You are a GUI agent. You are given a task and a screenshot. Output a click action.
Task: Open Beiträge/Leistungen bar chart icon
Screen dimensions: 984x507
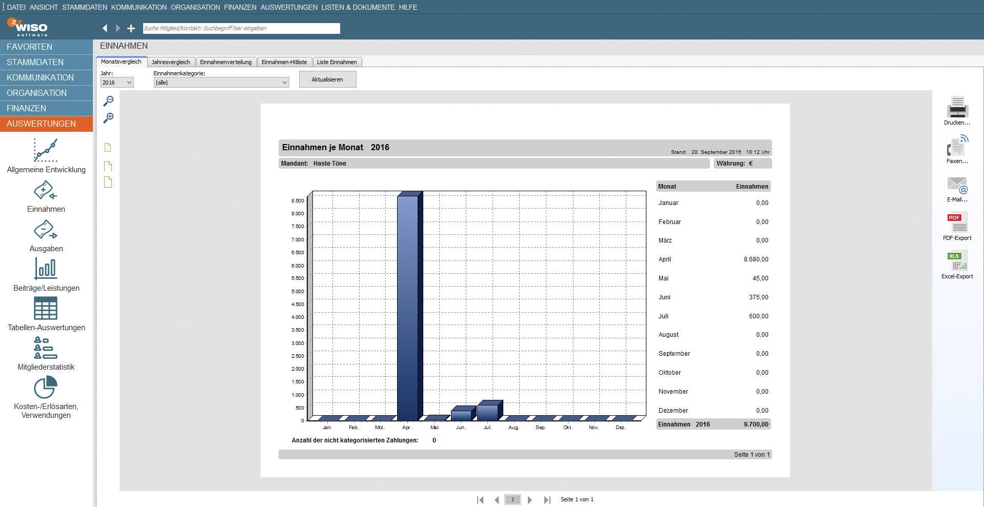coord(46,269)
